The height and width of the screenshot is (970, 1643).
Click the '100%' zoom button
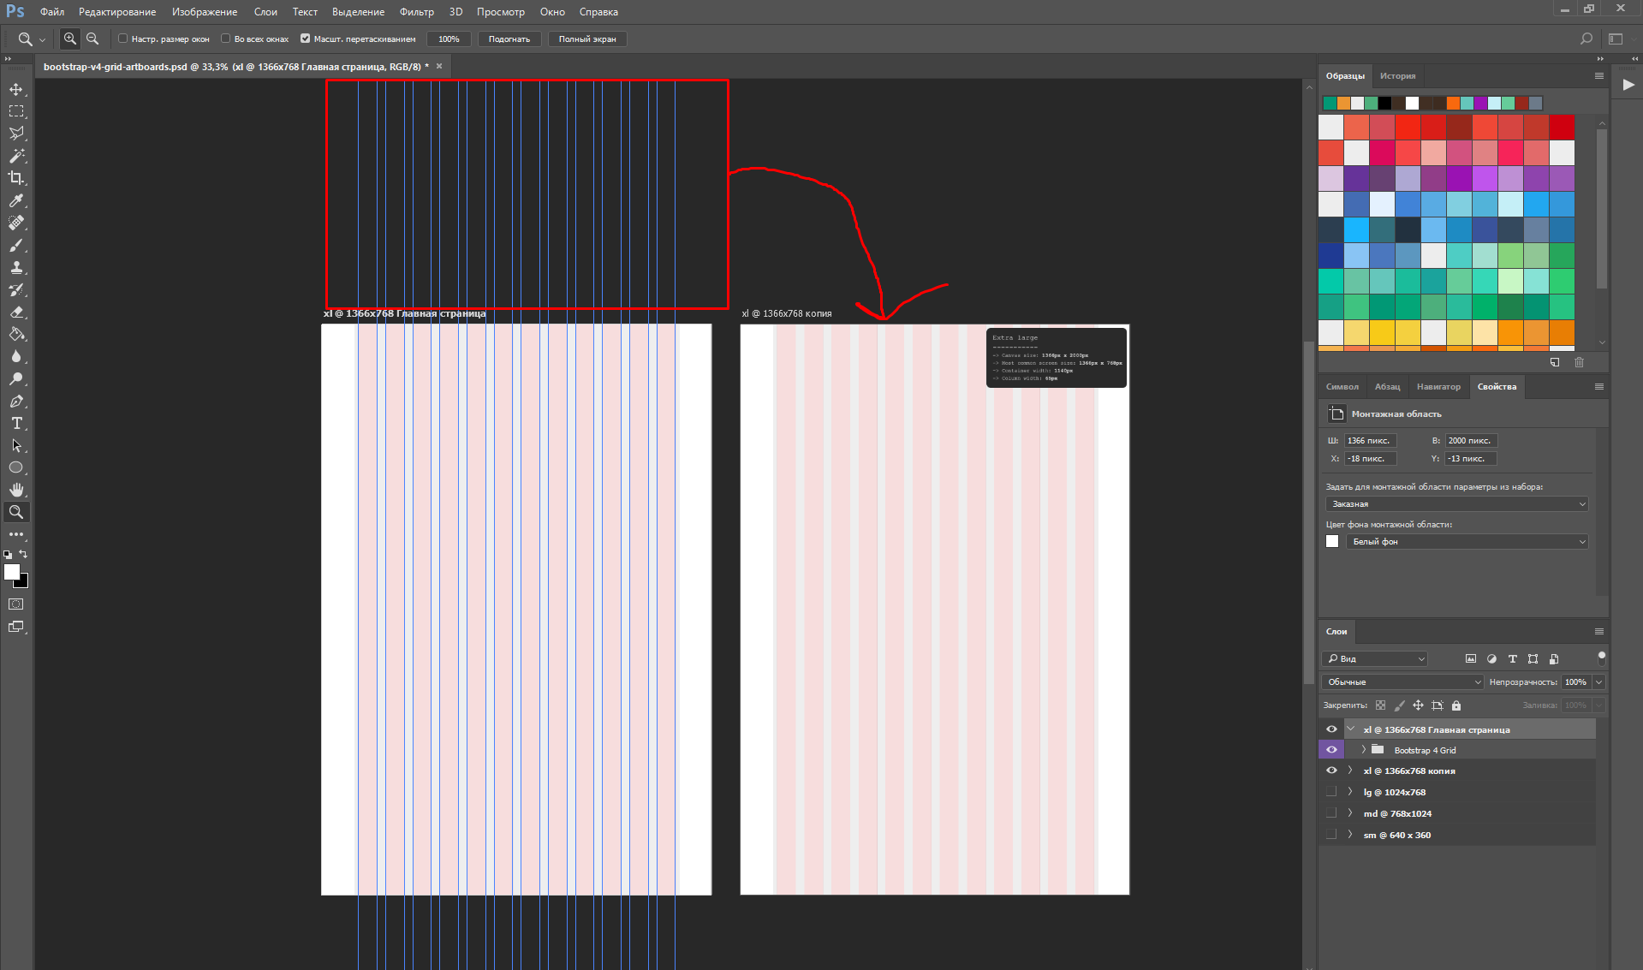tap(449, 39)
